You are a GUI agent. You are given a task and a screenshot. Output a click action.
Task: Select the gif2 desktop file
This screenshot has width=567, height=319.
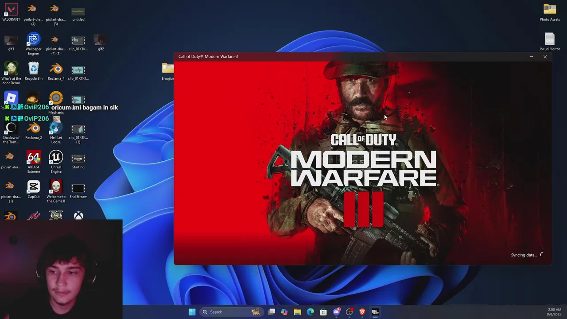click(x=101, y=43)
